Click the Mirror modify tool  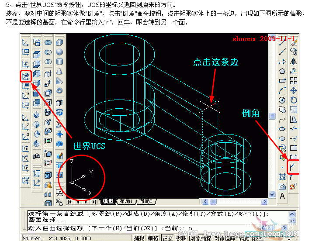pos(294,62)
